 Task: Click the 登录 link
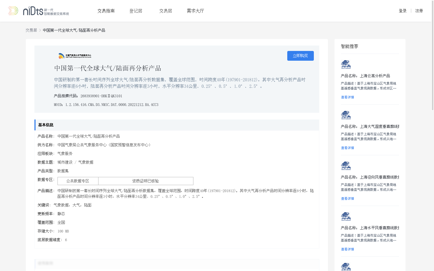tap(403, 11)
